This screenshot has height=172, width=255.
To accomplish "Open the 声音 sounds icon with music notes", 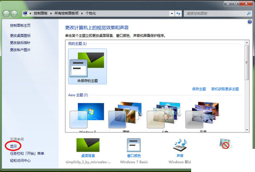I will [x=180, y=145].
